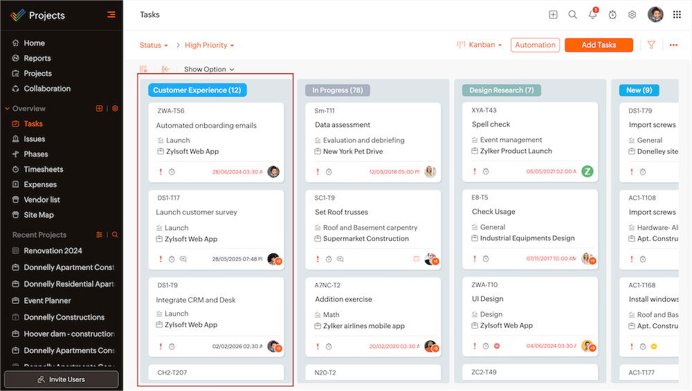This screenshot has height=391, width=692.
Task: Open the timer stopwatch in header
Action: click(x=612, y=15)
